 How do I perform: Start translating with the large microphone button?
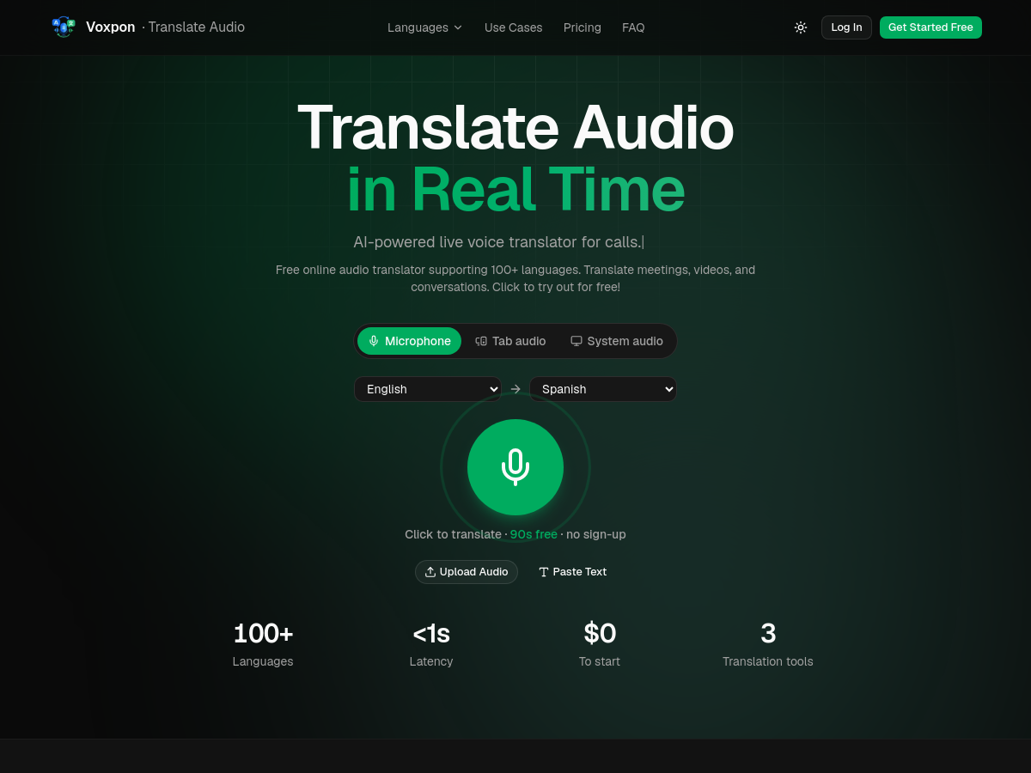515,467
